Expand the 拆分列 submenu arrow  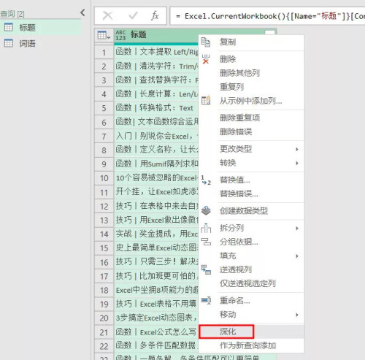pos(297,228)
